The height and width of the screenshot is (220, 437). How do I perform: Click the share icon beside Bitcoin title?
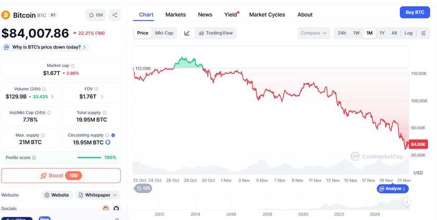pos(115,15)
